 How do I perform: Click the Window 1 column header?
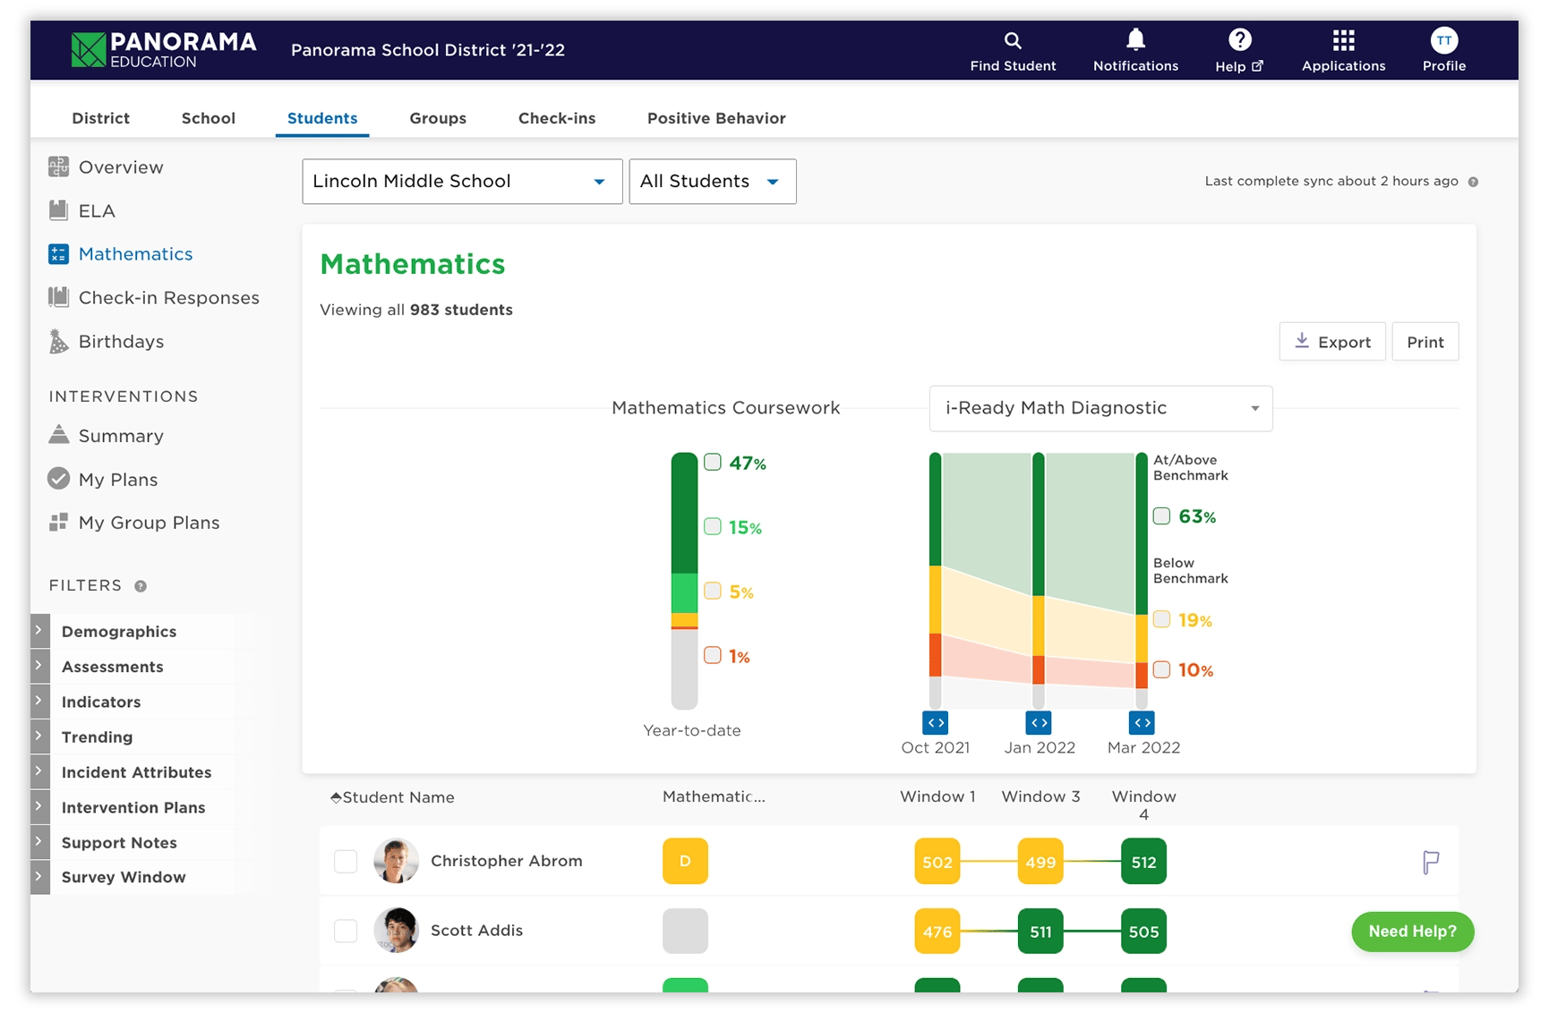click(x=937, y=796)
